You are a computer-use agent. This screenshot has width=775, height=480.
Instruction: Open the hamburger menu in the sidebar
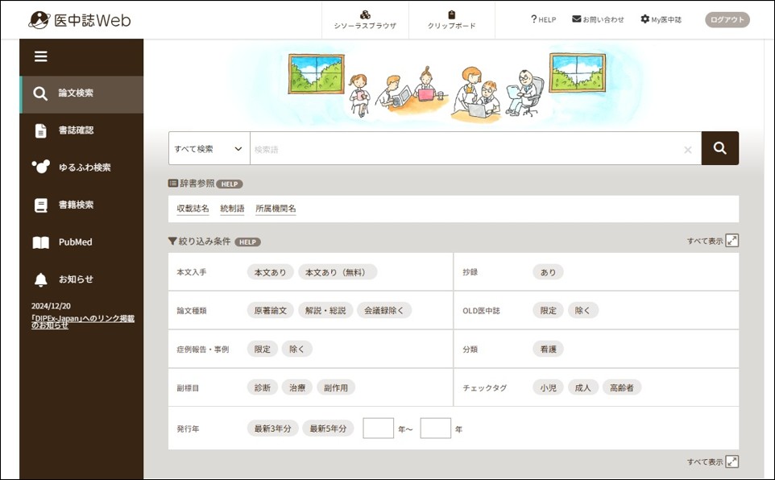click(x=40, y=56)
